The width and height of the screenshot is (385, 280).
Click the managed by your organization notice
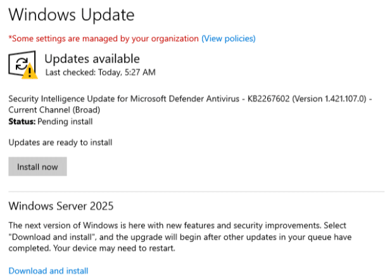click(x=104, y=39)
